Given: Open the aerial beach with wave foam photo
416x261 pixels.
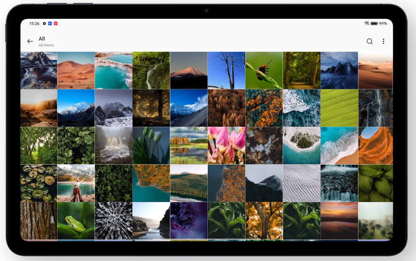Looking at the screenshot, I should click(339, 145).
